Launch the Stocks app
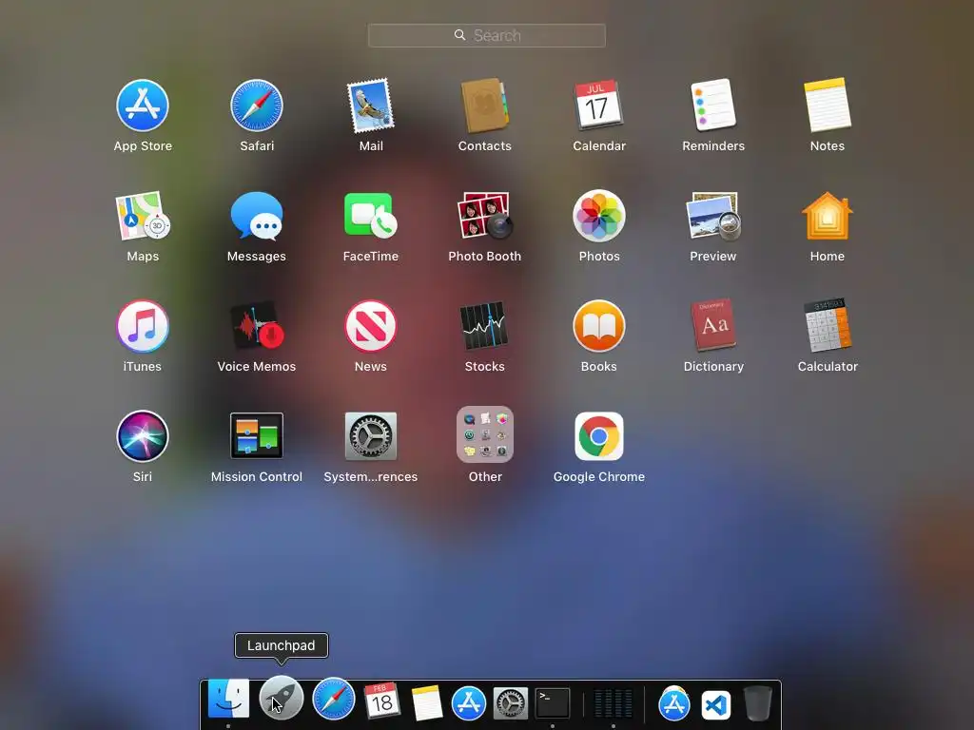The height and width of the screenshot is (730, 974). click(x=484, y=326)
